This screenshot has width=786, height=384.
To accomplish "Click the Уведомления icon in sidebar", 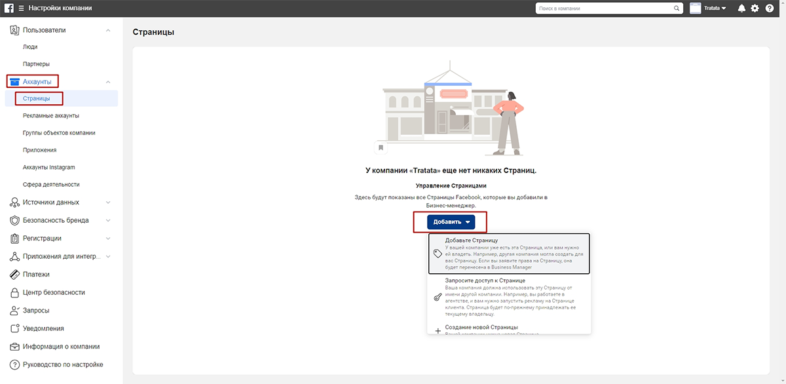I will pyautogui.click(x=14, y=328).
